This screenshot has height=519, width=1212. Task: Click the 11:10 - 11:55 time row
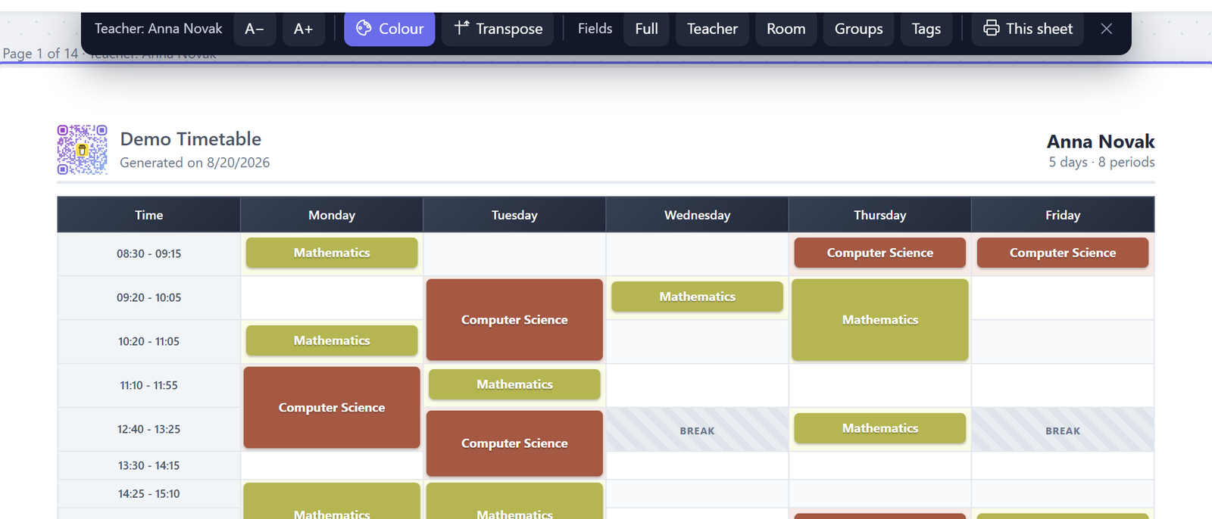[x=148, y=385]
